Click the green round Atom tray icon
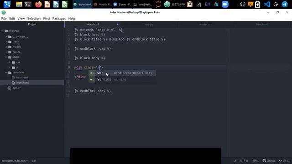Screen dimensions: 292x164 pos(167,4)
